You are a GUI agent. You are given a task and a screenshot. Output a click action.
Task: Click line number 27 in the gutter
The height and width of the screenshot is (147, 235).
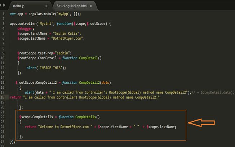pyautogui.click(x=3, y=141)
